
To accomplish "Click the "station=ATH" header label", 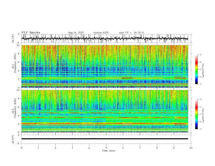I will coord(101,33).
